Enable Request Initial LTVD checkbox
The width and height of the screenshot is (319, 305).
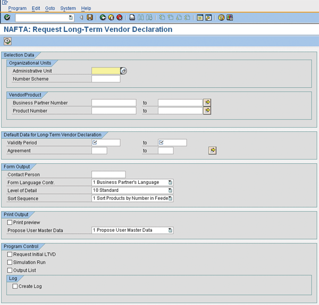10,255
